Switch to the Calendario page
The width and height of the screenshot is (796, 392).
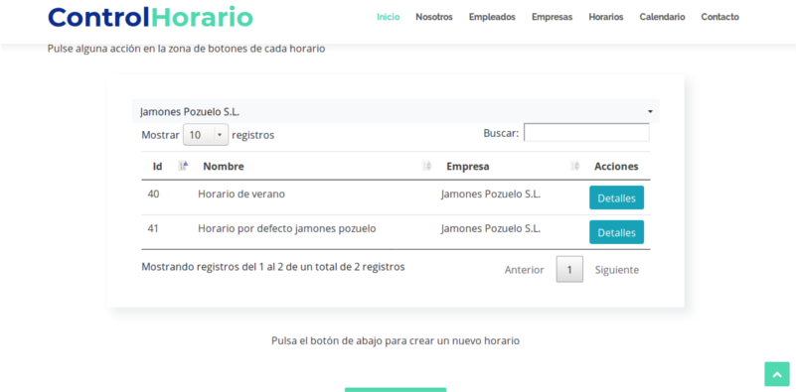[662, 17]
